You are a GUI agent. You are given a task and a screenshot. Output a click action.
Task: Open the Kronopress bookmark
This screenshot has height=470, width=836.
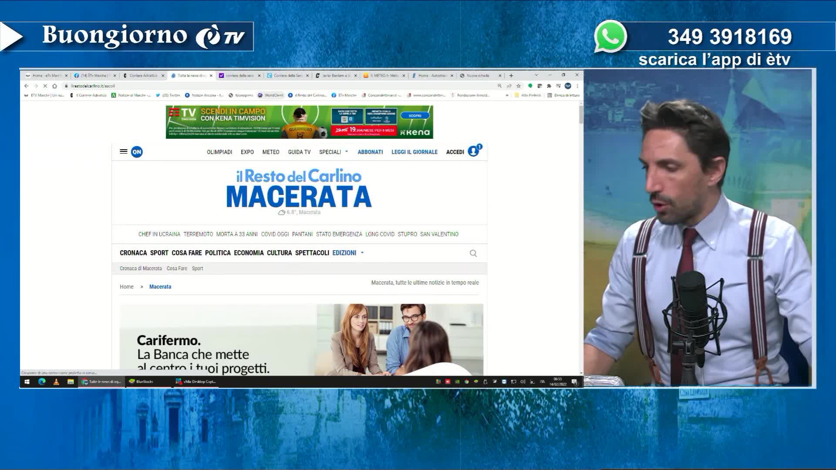241,95
